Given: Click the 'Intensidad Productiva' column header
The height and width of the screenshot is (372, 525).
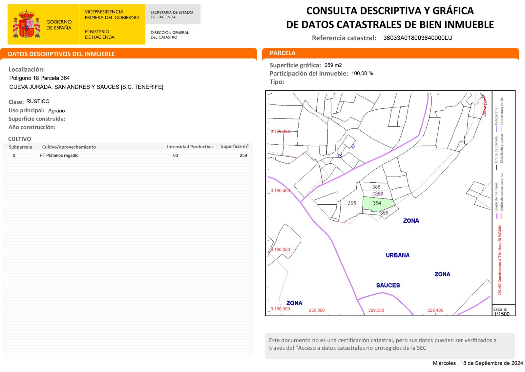Looking at the screenshot, I should (x=190, y=147).
